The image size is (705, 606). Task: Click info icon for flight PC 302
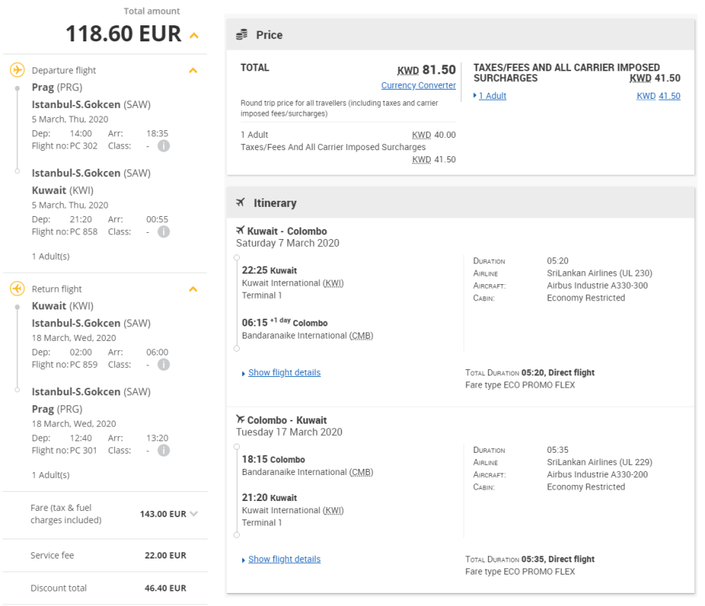click(163, 146)
